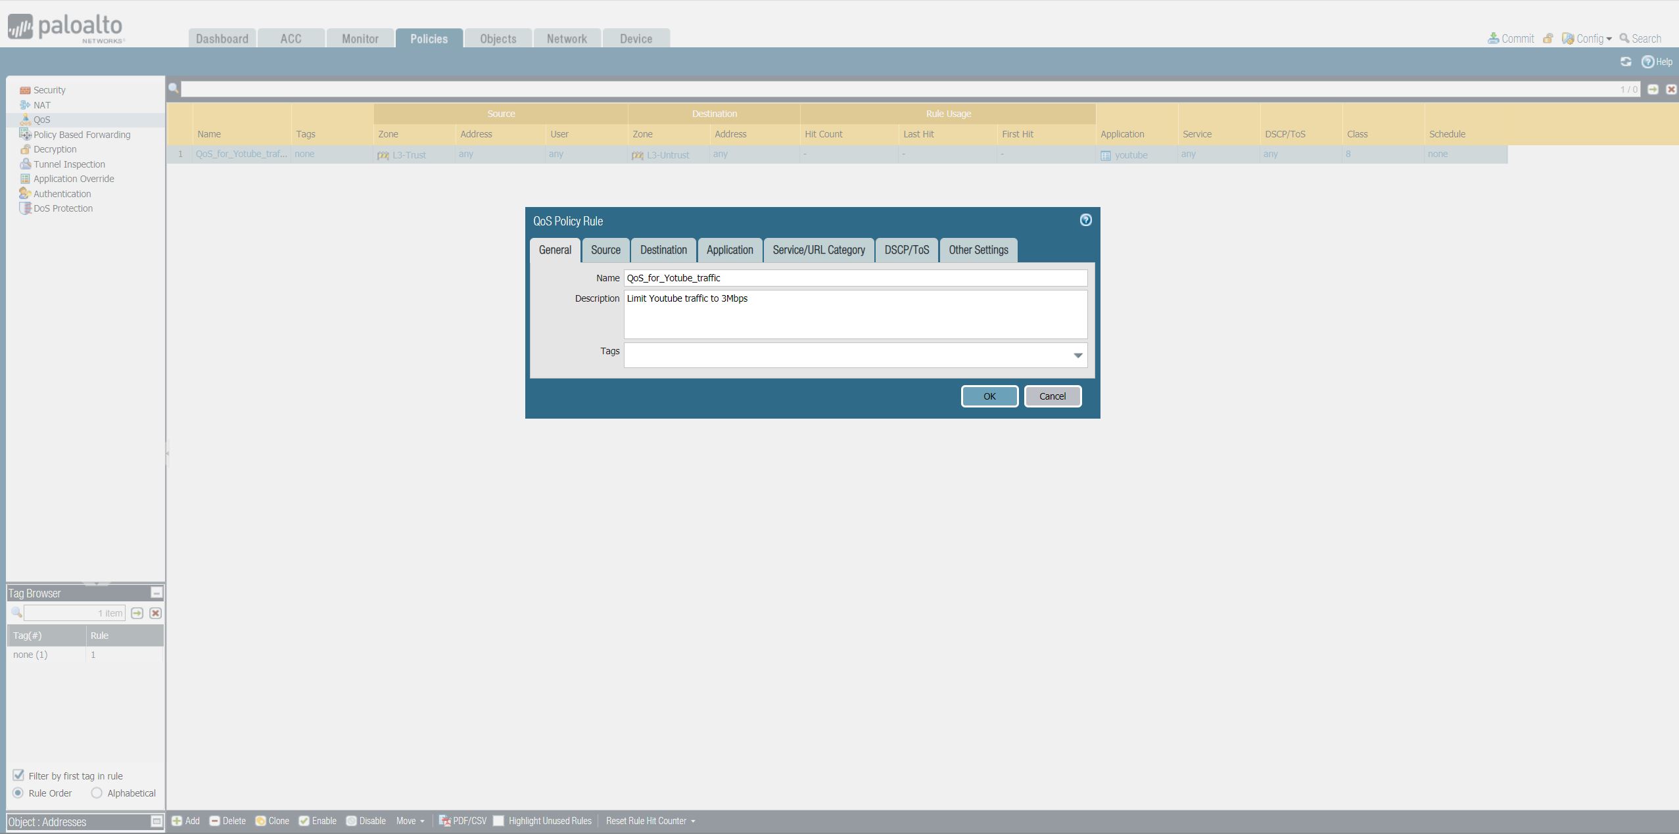This screenshot has height=834, width=1679.
Task: Click the Commit icon in top bar
Action: tap(1494, 39)
